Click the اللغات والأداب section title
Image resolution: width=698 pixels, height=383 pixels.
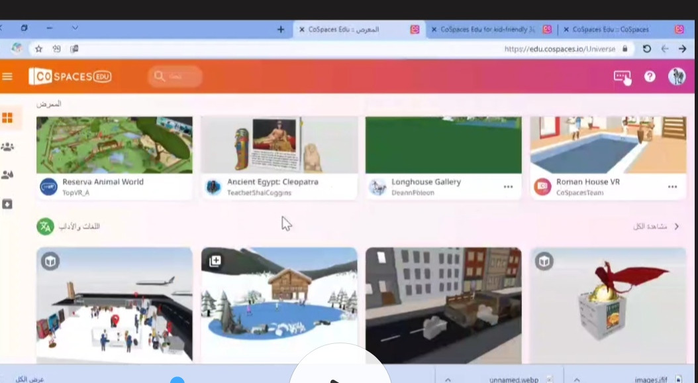[79, 227]
